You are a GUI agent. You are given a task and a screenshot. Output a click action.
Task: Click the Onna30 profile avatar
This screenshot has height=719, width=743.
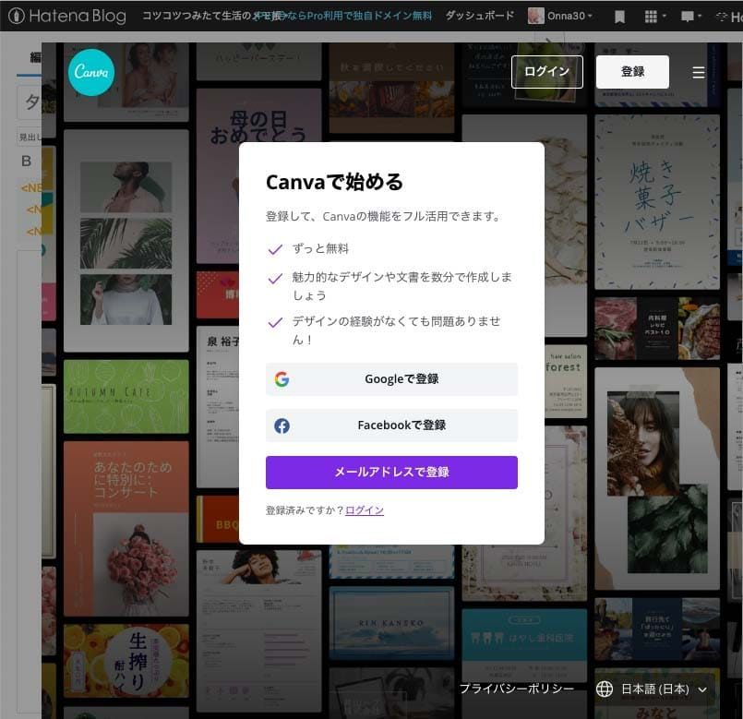click(536, 16)
